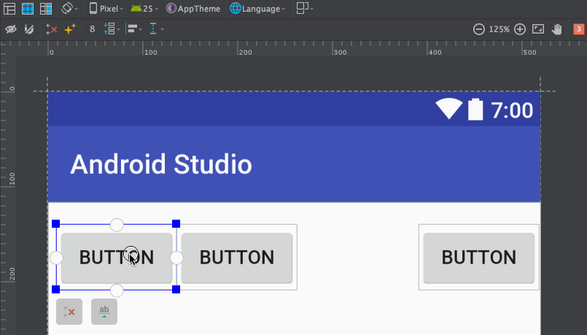This screenshot has height=335, width=587.
Task: Toggle the show constraints eye icon
Action: (11, 29)
